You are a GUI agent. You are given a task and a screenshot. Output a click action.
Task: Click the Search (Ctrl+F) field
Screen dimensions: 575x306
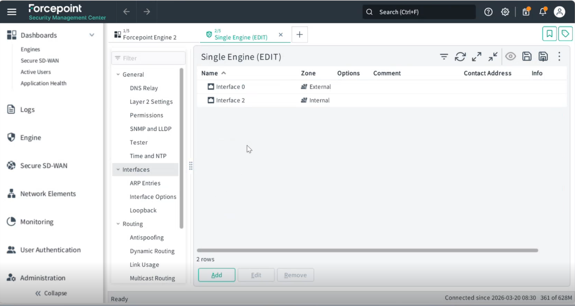tap(419, 12)
